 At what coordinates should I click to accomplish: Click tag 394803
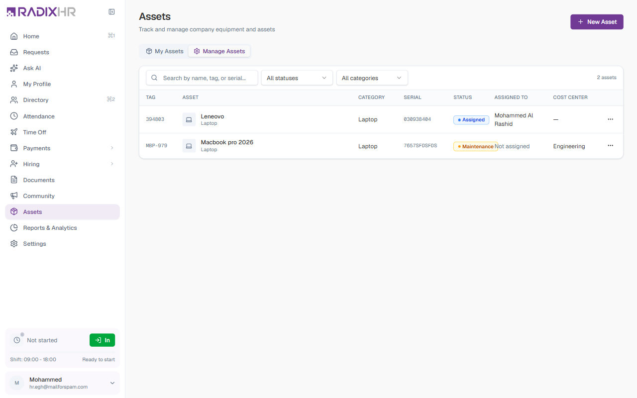pos(155,119)
